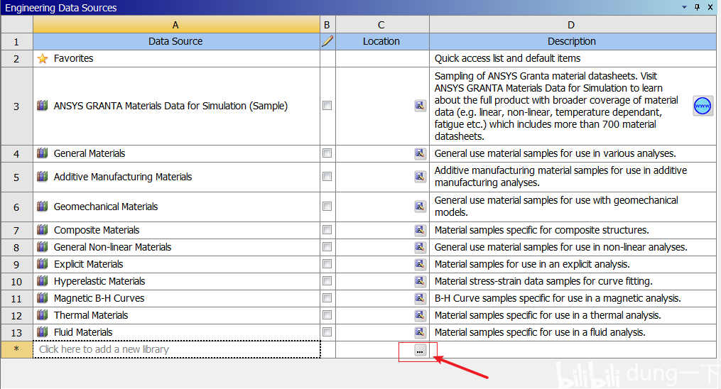Click location icon for Geomechanical Materials row
The image size is (721, 389).
coord(420,206)
